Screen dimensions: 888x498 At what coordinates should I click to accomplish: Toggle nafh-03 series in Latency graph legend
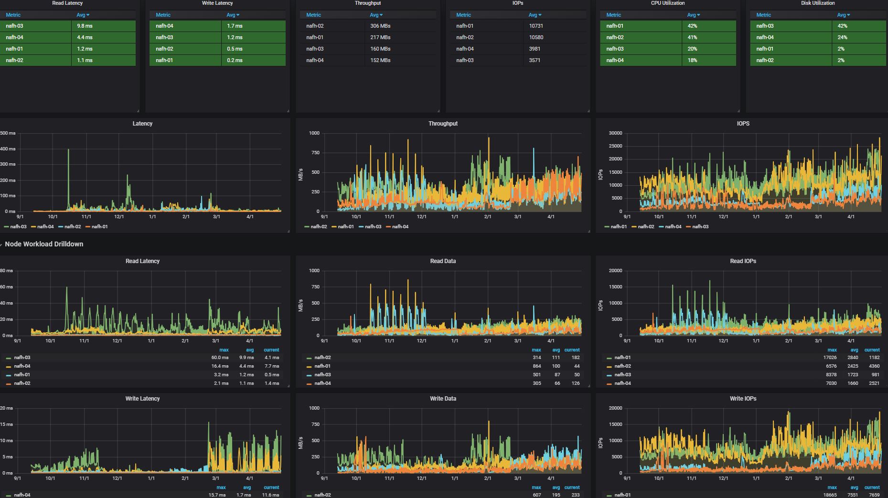18,227
